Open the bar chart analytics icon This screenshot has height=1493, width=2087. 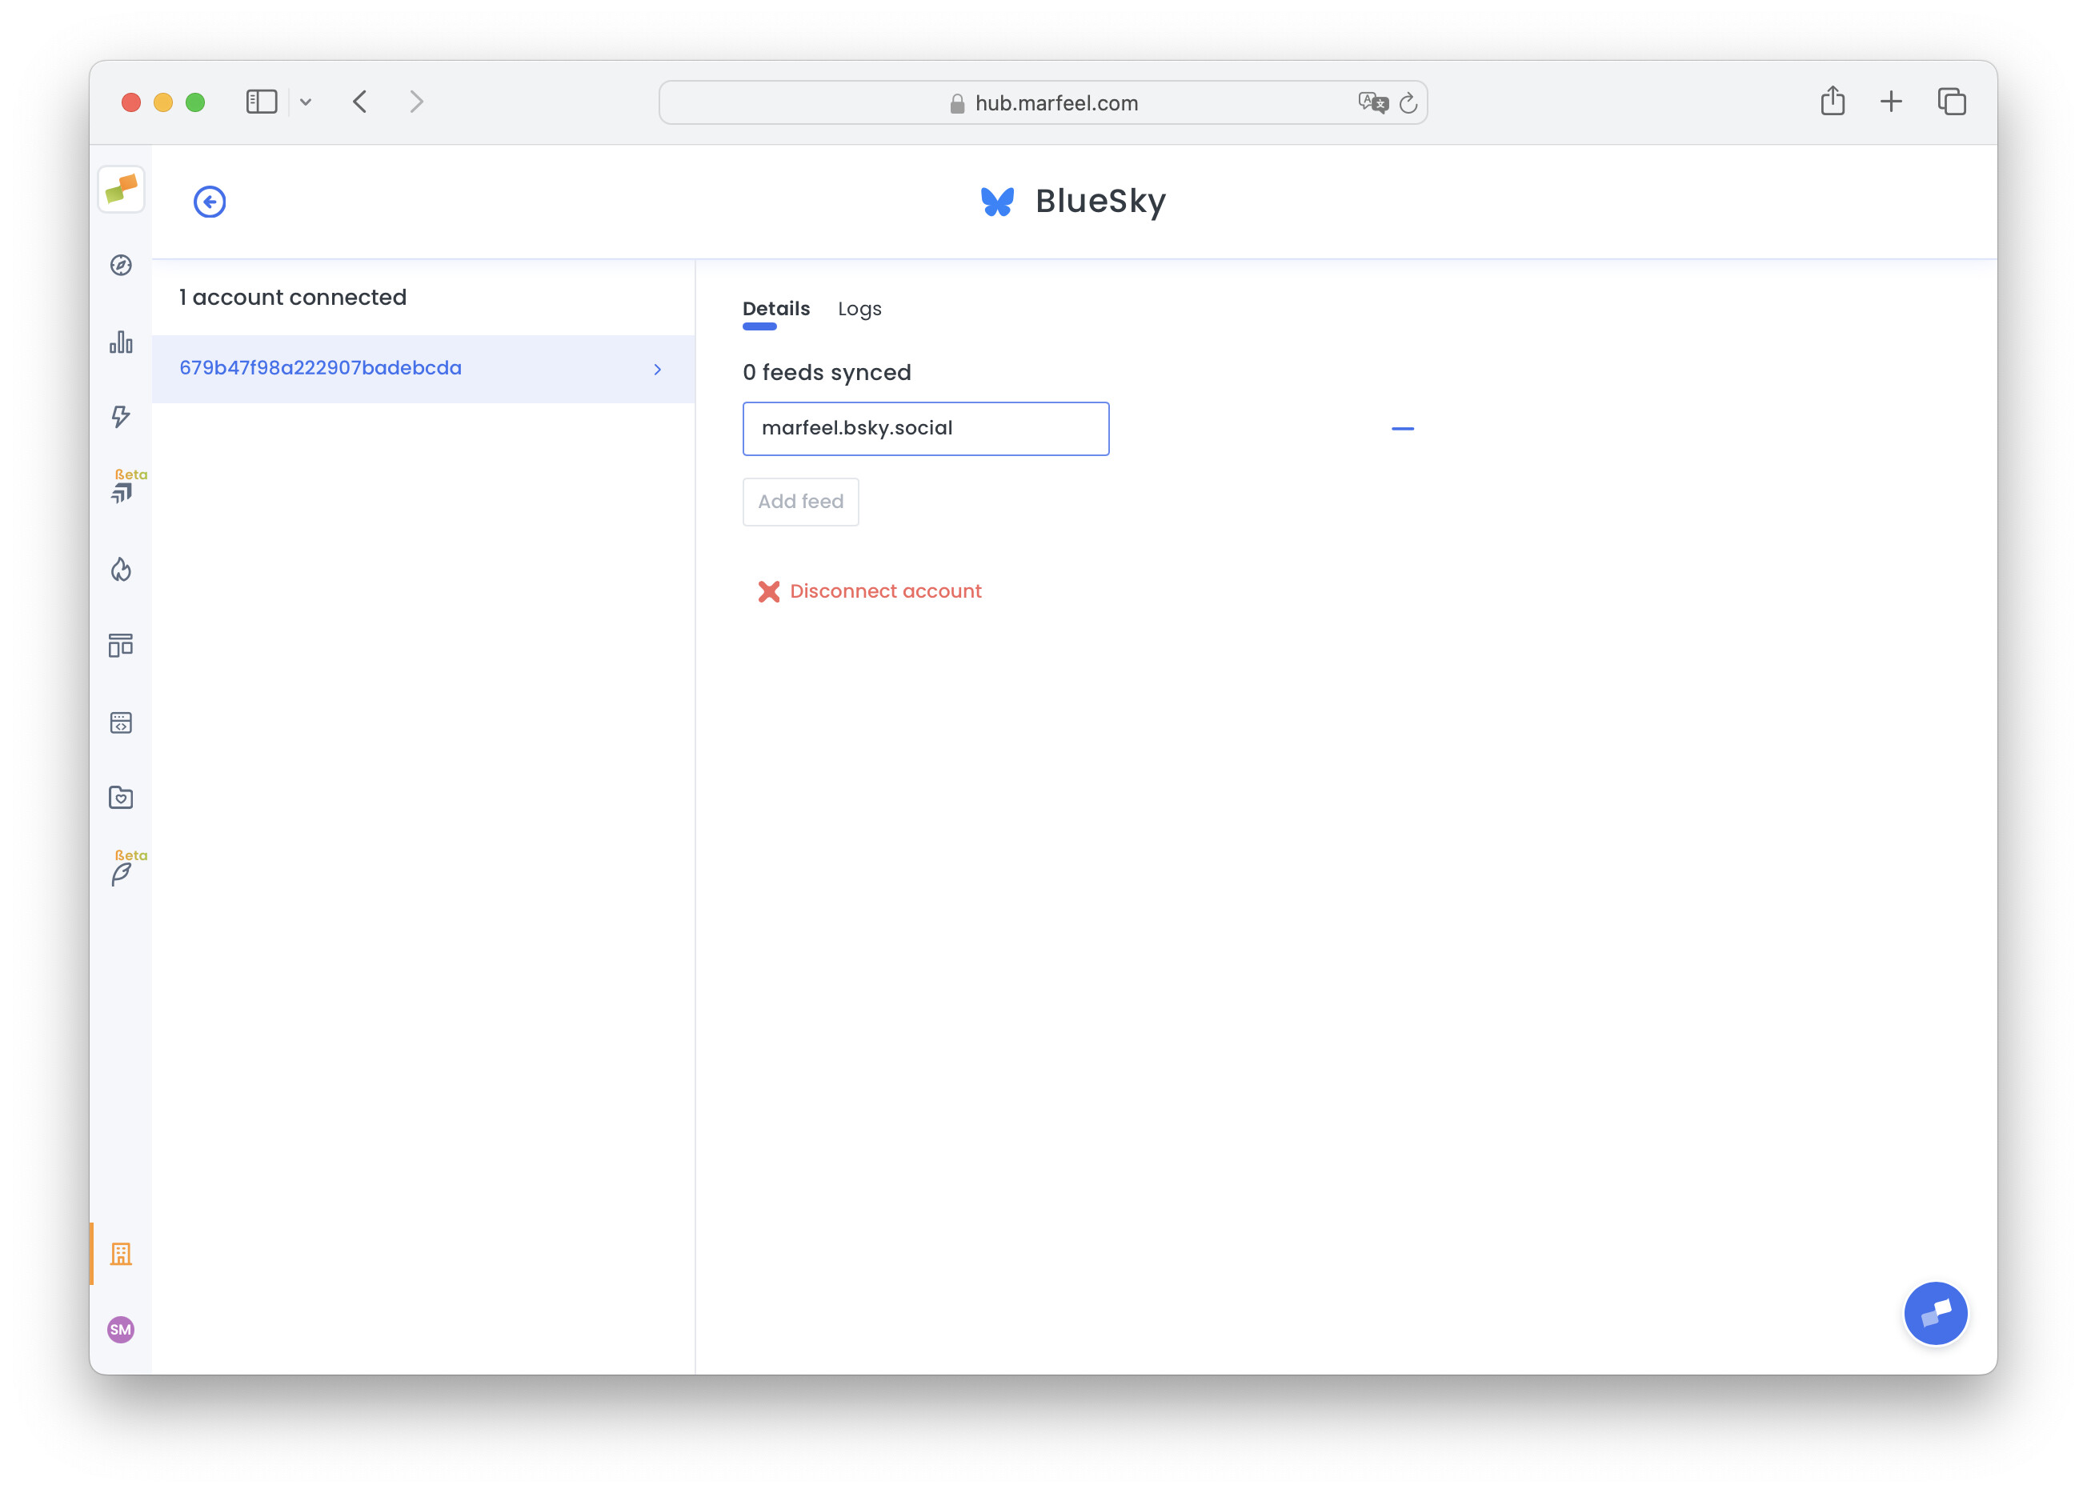pos(121,342)
